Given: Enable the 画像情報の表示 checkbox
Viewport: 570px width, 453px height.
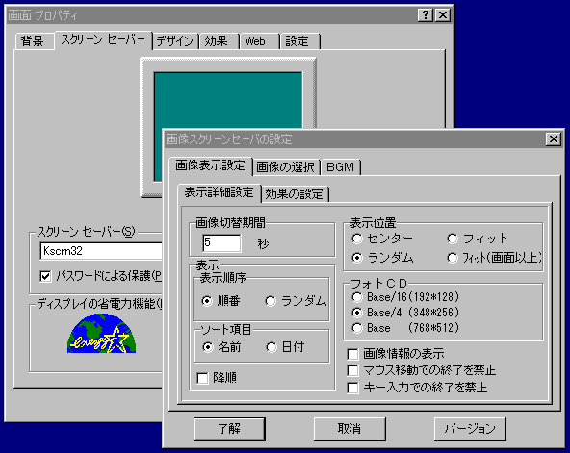Looking at the screenshot, I should pyautogui.click(x=352, y=354).
